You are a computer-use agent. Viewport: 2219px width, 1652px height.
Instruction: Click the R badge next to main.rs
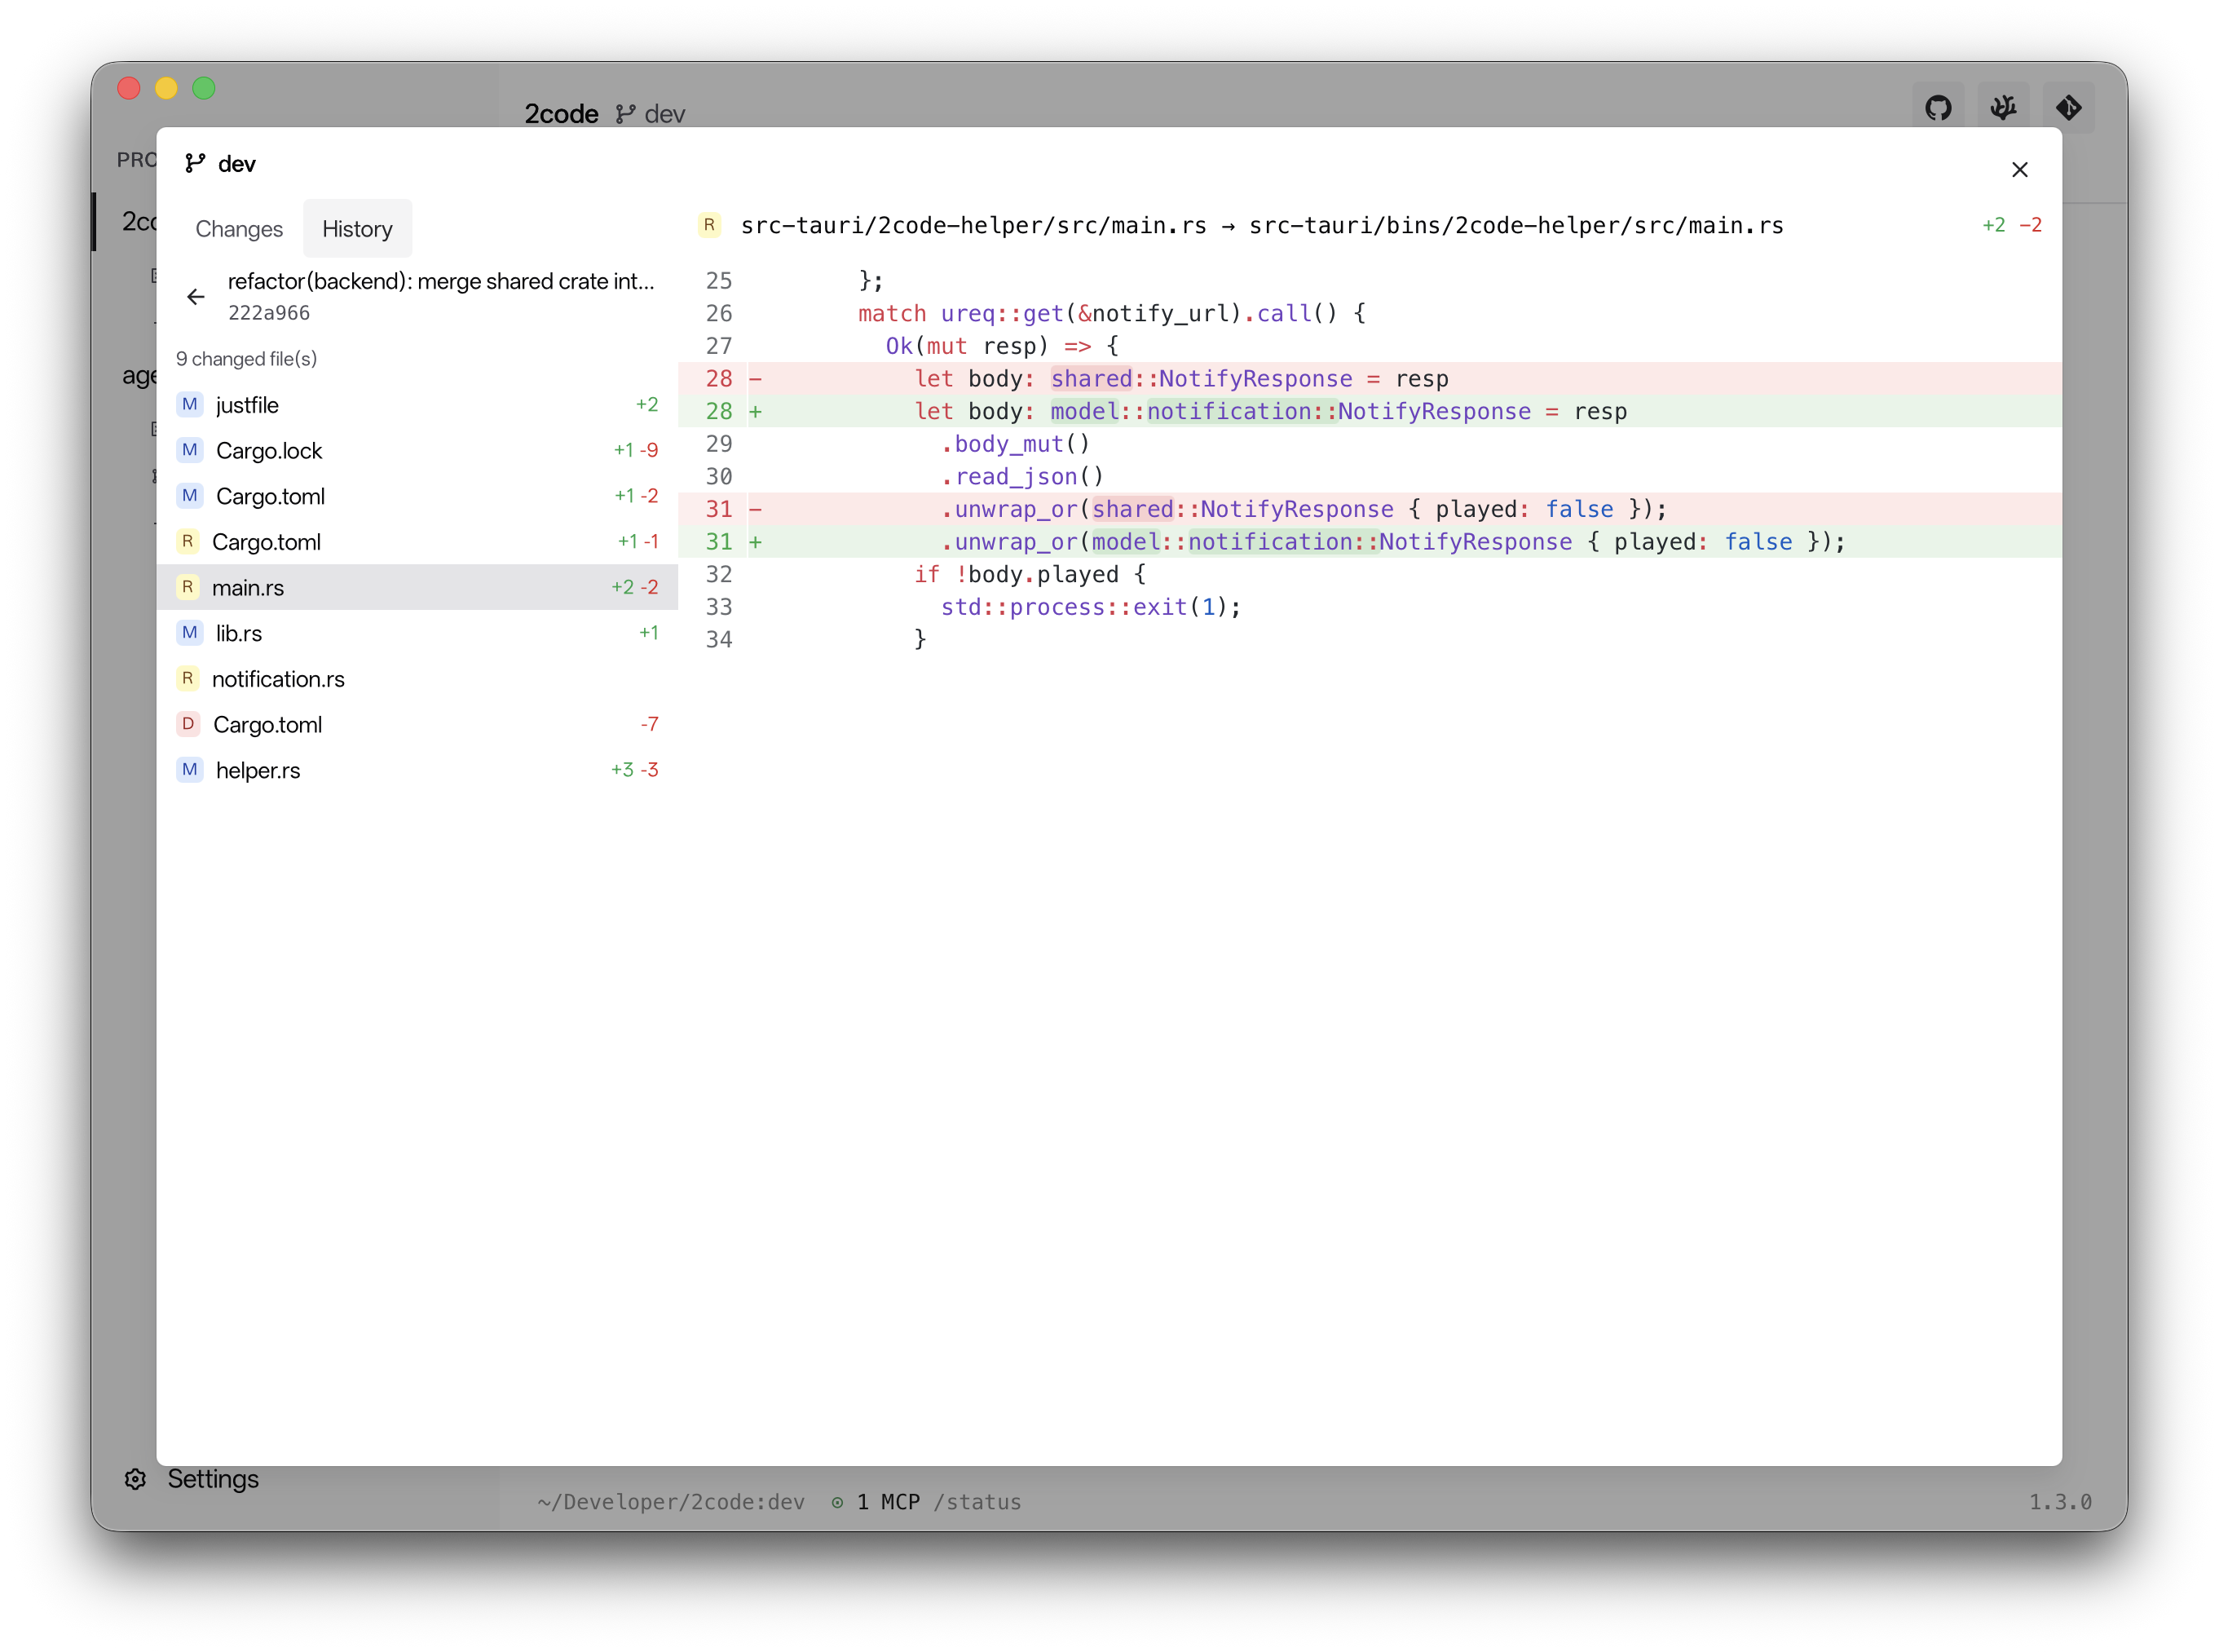point(189,587)
